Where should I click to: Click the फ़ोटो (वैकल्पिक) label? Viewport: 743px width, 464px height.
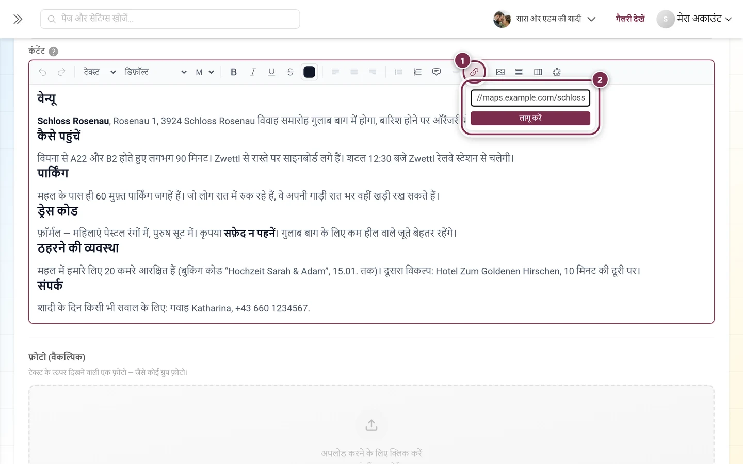click(57, 357)
